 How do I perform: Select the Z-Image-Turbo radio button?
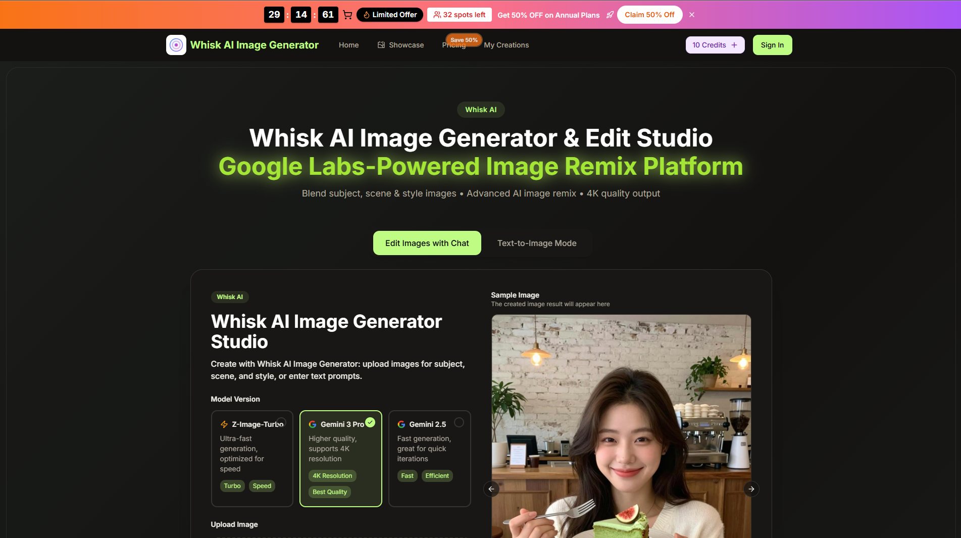click(x=281, y=422)
